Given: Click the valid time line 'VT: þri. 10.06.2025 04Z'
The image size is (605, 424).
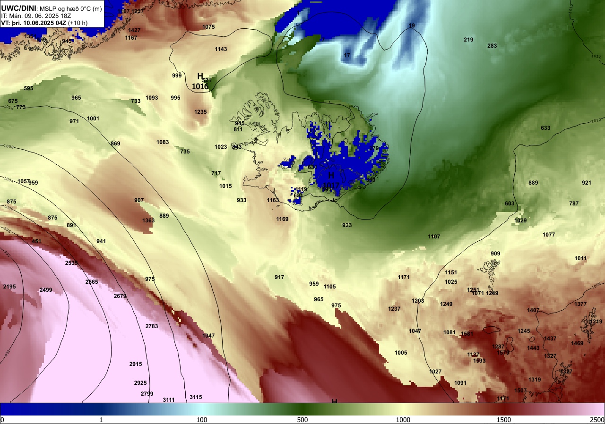Looking at the screenshot, I should point(34,23).
